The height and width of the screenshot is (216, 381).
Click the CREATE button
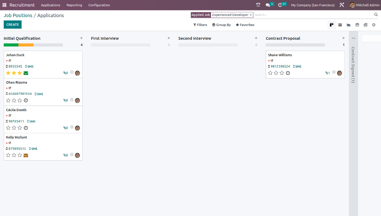pyautogui.click(x=13, y=25)
